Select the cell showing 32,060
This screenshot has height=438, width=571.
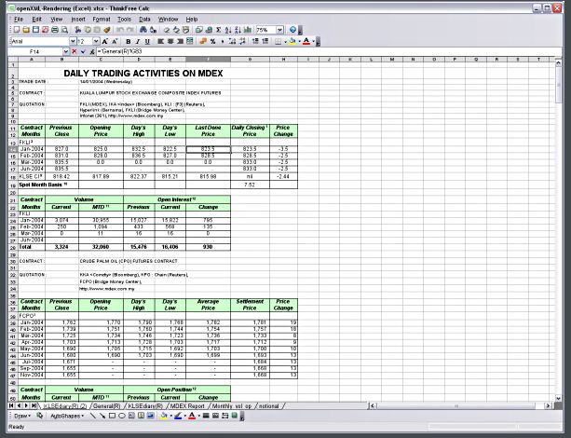click(x=101, y=247)
